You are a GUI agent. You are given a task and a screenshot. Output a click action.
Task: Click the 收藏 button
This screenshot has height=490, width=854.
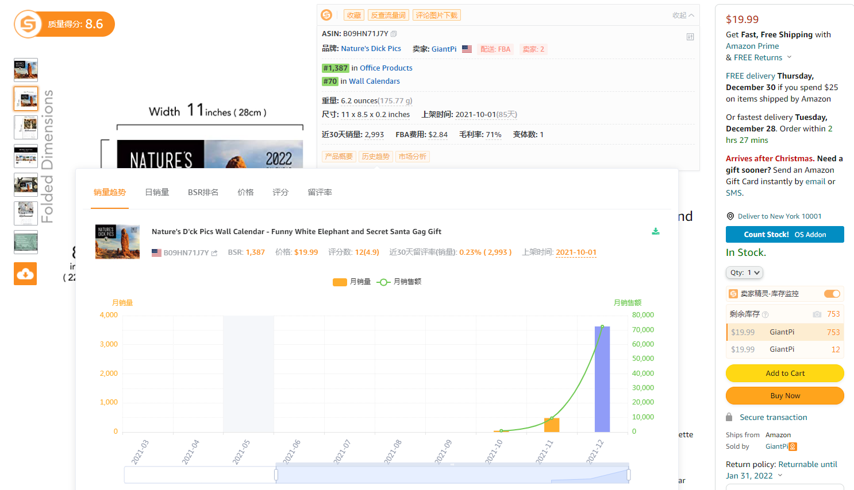(354, 15)
